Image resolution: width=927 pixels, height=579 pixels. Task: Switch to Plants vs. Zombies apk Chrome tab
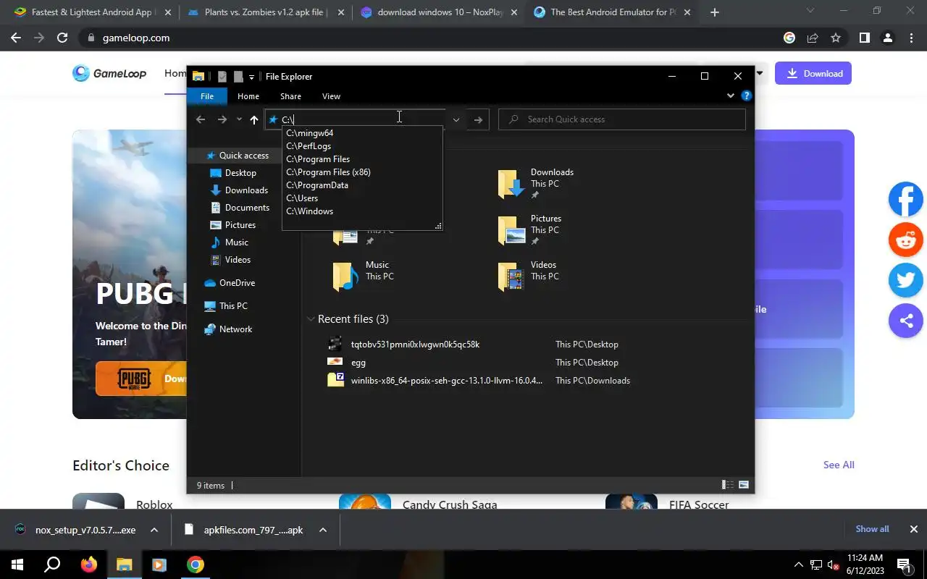[x=265, y=12]
